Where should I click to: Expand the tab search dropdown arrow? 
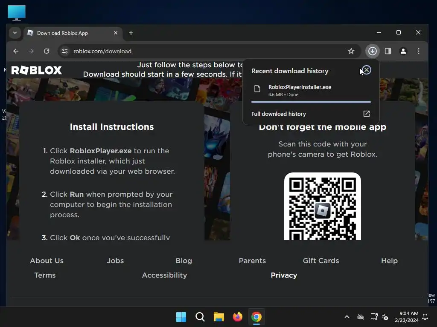(15, 33)
